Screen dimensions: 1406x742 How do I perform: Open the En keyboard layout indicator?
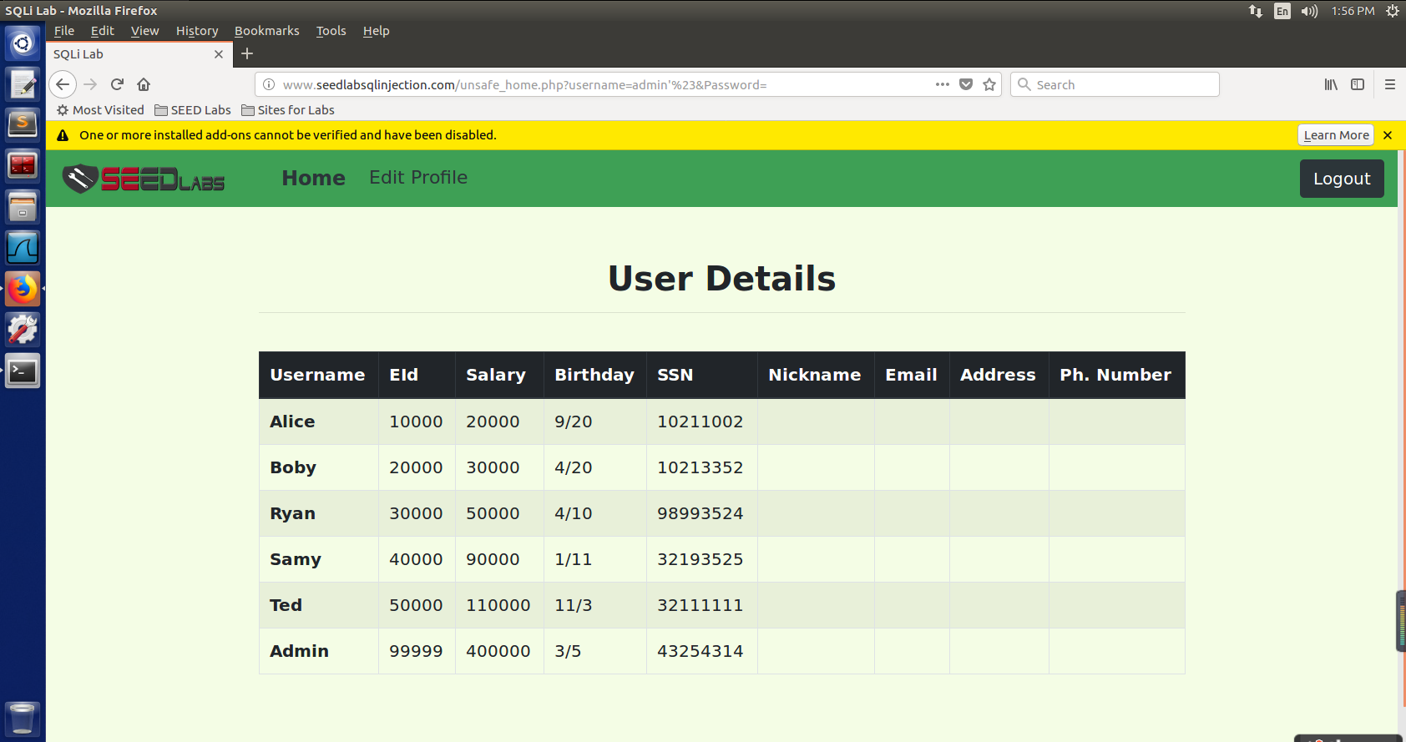click(1282, 11)
